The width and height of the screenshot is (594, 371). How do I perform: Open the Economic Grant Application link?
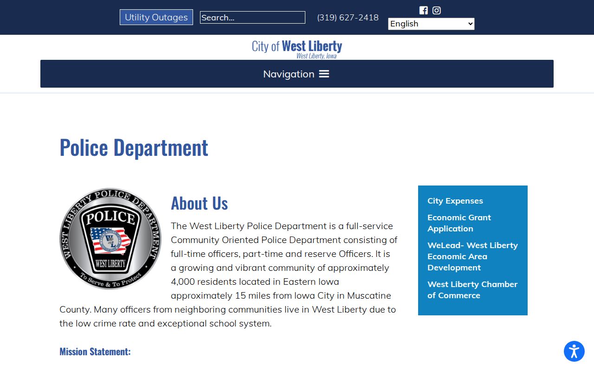459,223
